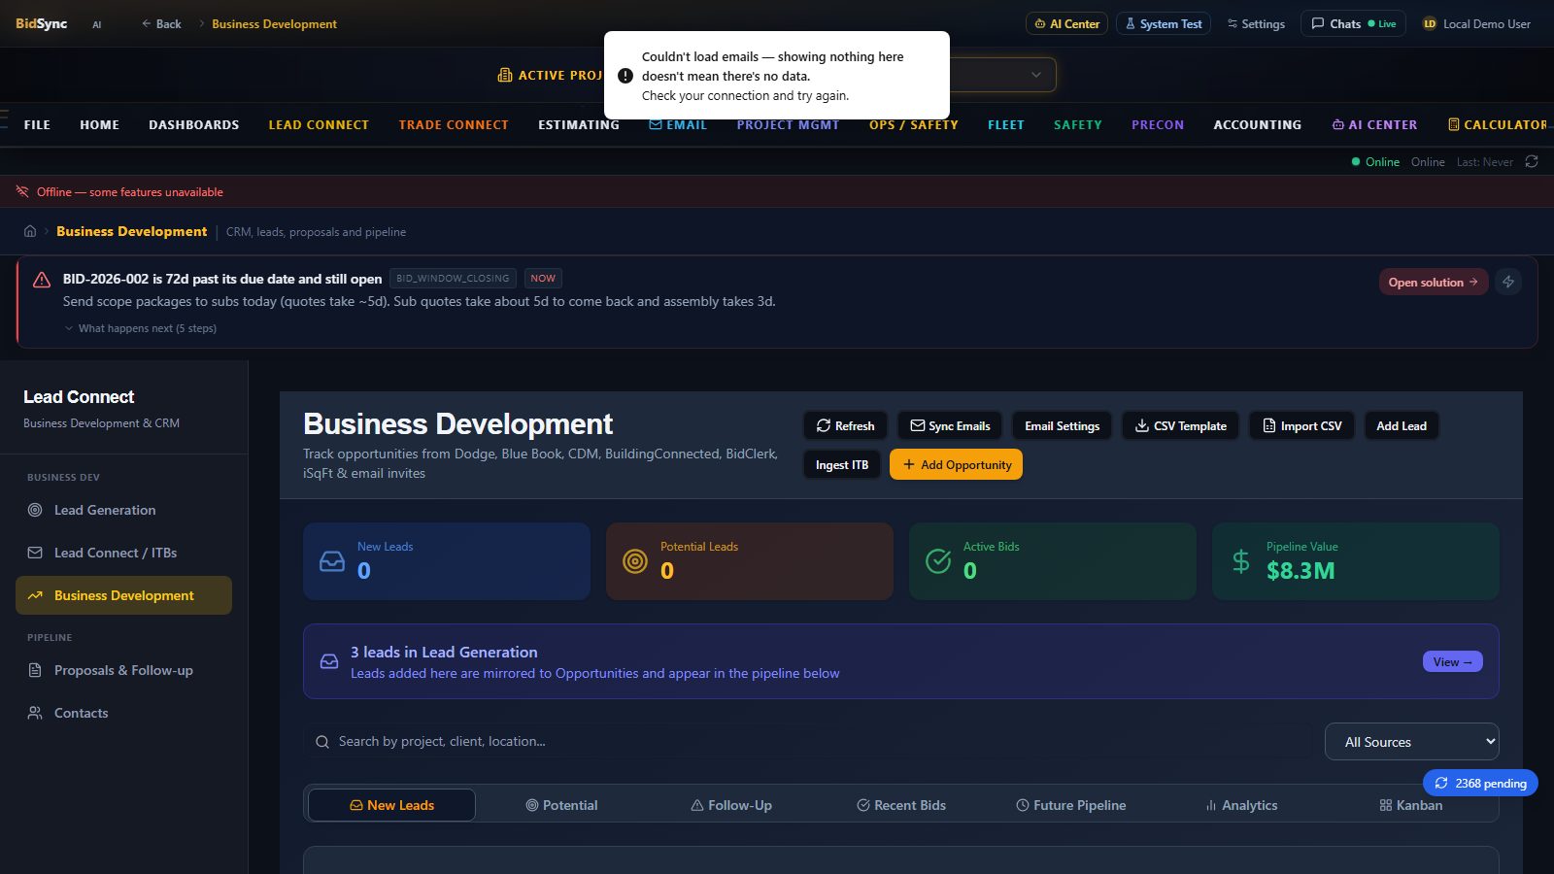Click Ingest ITB button
This screenshot has width=1554, height=874.
click(x=842, y=464)
